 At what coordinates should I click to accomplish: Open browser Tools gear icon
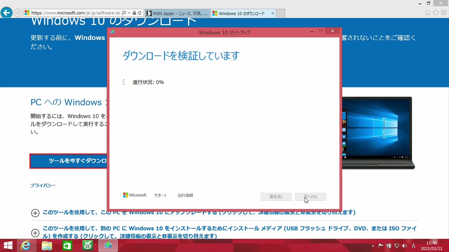(444, 13)
